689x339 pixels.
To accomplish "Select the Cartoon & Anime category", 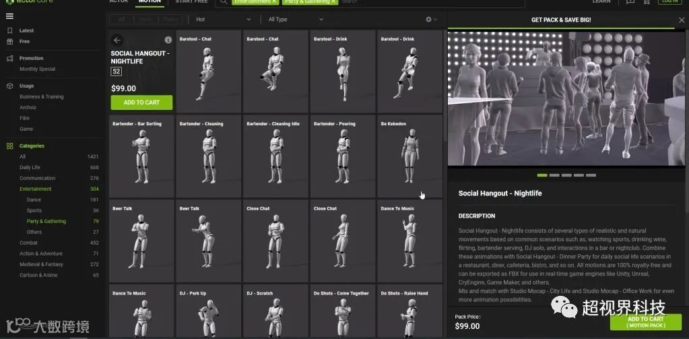I will point(38,275).
